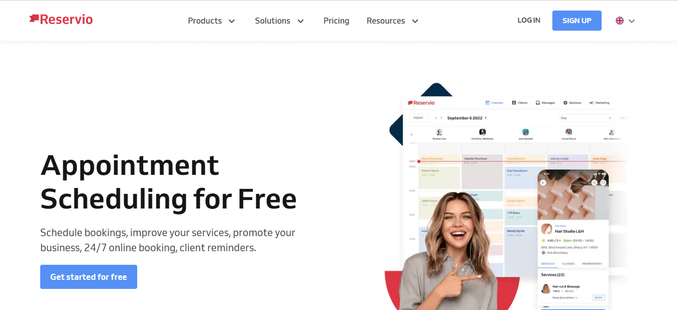
Task: Click the Reservio logo in the header
Action: [61, 20]
